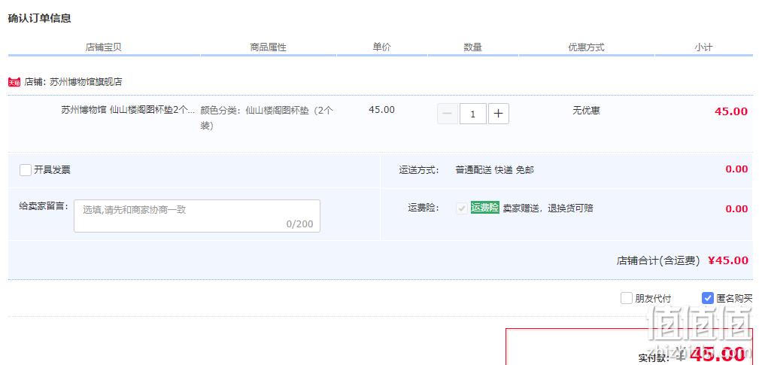759x365 pixels.
Task: Click the quantity input showing 1
Action: click(x=473, y=114)
